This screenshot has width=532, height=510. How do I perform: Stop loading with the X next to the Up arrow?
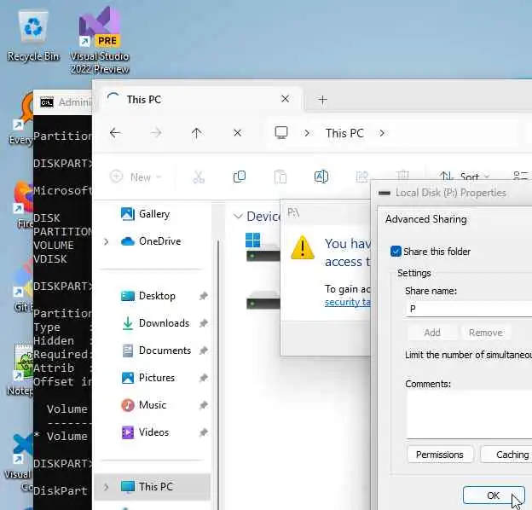pos(238,133)
